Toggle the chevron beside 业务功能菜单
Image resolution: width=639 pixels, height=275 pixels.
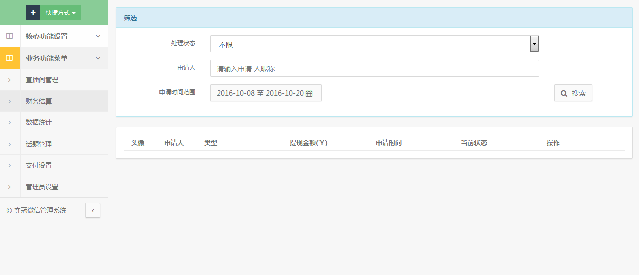click(x=98, y=58)
